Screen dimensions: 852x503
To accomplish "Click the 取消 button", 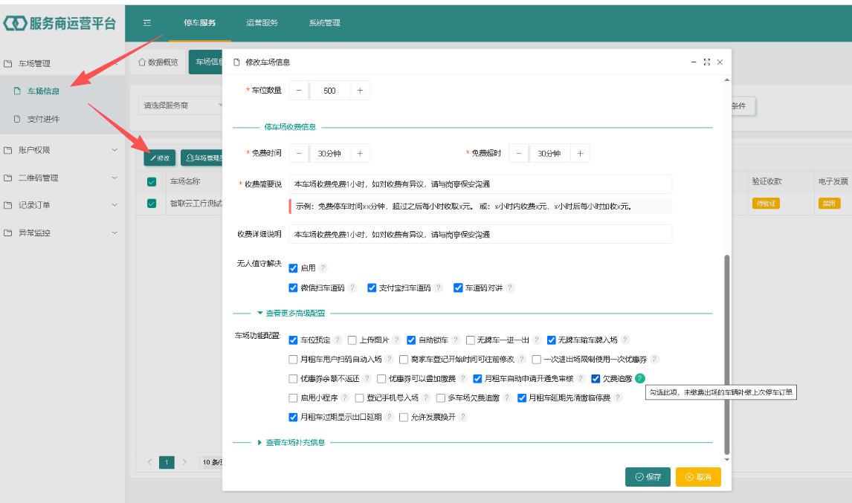I will (x=698, y=477).
